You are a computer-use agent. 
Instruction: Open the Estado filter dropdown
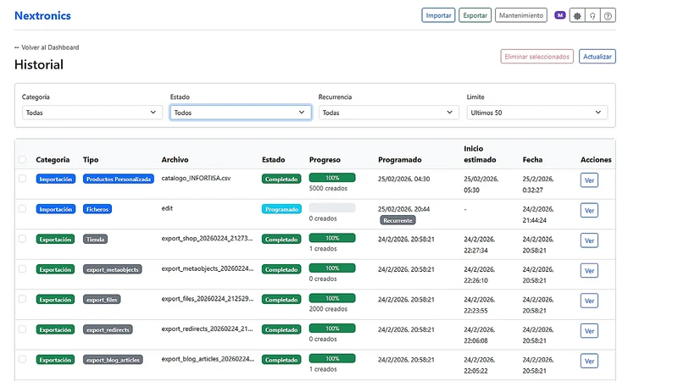[x=241, y=113]
